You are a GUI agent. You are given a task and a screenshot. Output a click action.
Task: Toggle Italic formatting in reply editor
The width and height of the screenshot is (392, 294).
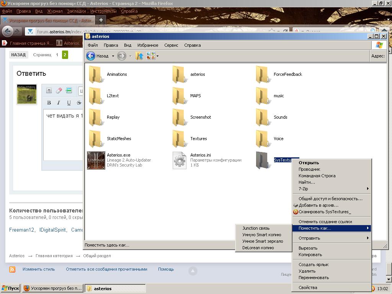pos(59,103)
